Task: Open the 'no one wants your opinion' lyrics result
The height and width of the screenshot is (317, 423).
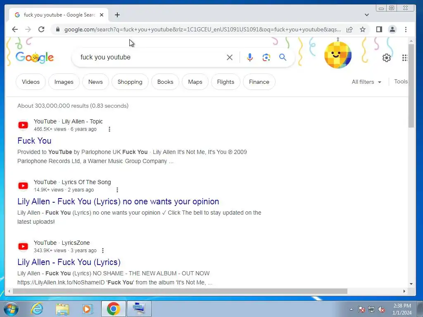Action: tap(118, 201)
